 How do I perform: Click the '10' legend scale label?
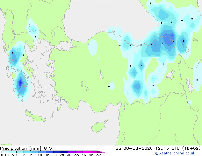coord(40,155)
